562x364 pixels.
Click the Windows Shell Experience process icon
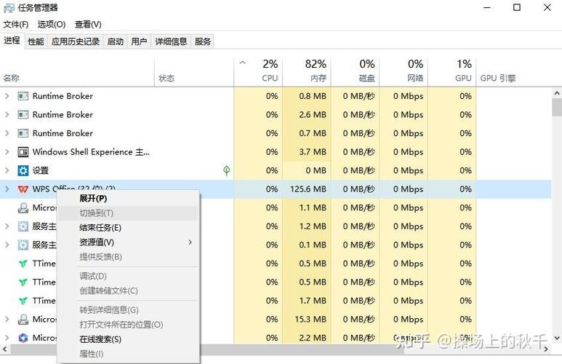[x=23, y=152]
